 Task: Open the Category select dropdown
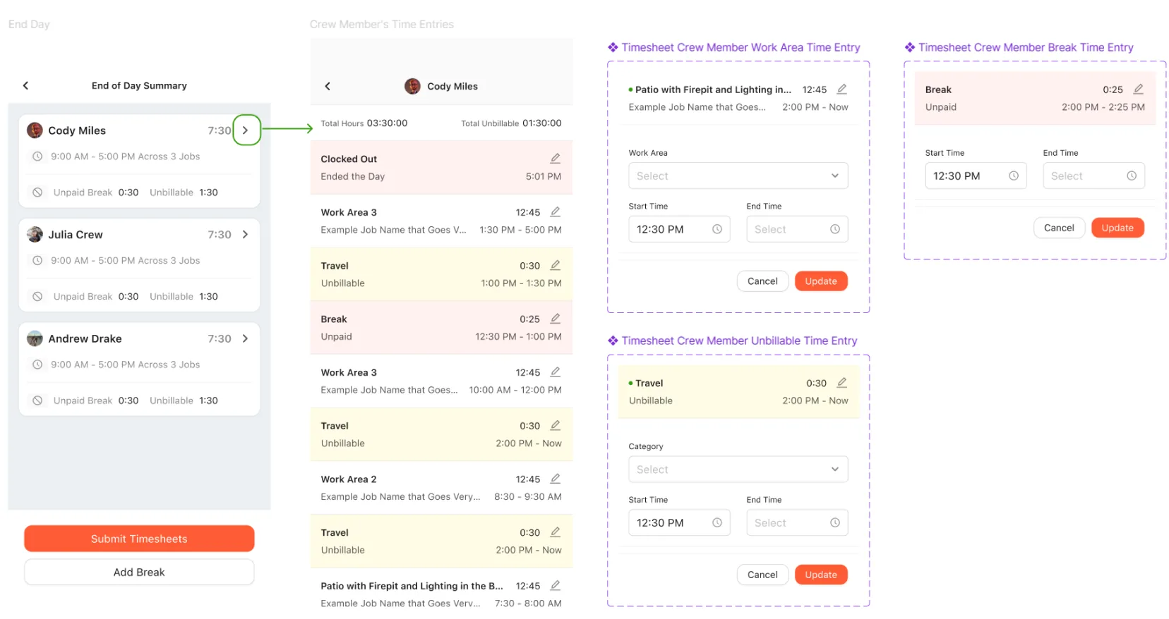point(738,470)
